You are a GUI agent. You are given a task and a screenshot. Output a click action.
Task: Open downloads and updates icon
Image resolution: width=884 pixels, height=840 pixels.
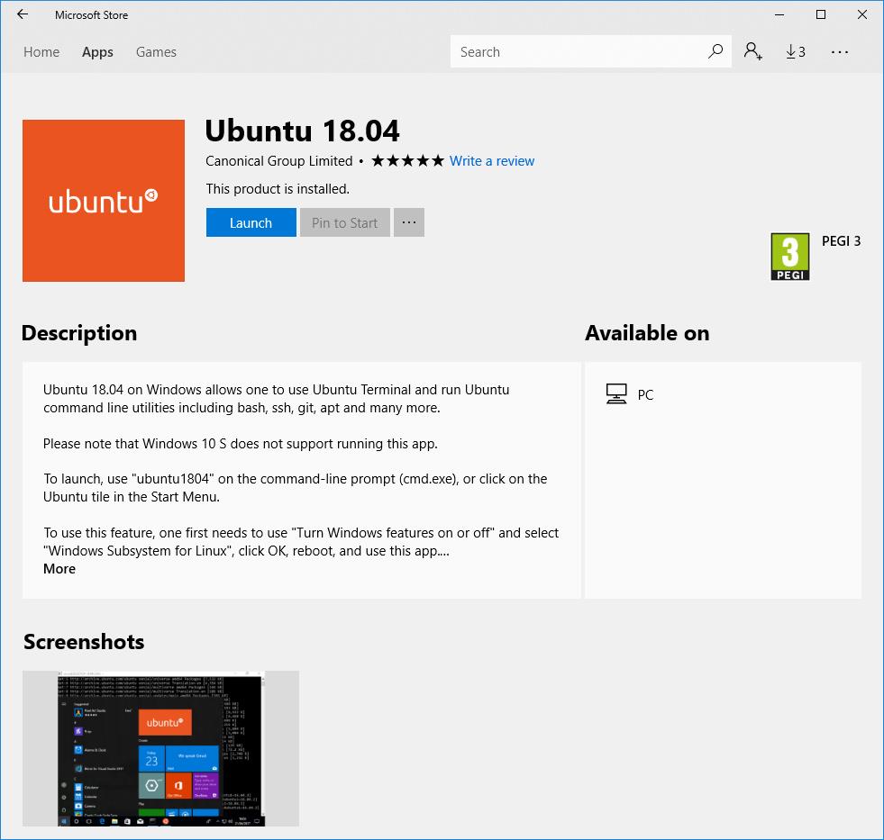[x=796, y=52]
